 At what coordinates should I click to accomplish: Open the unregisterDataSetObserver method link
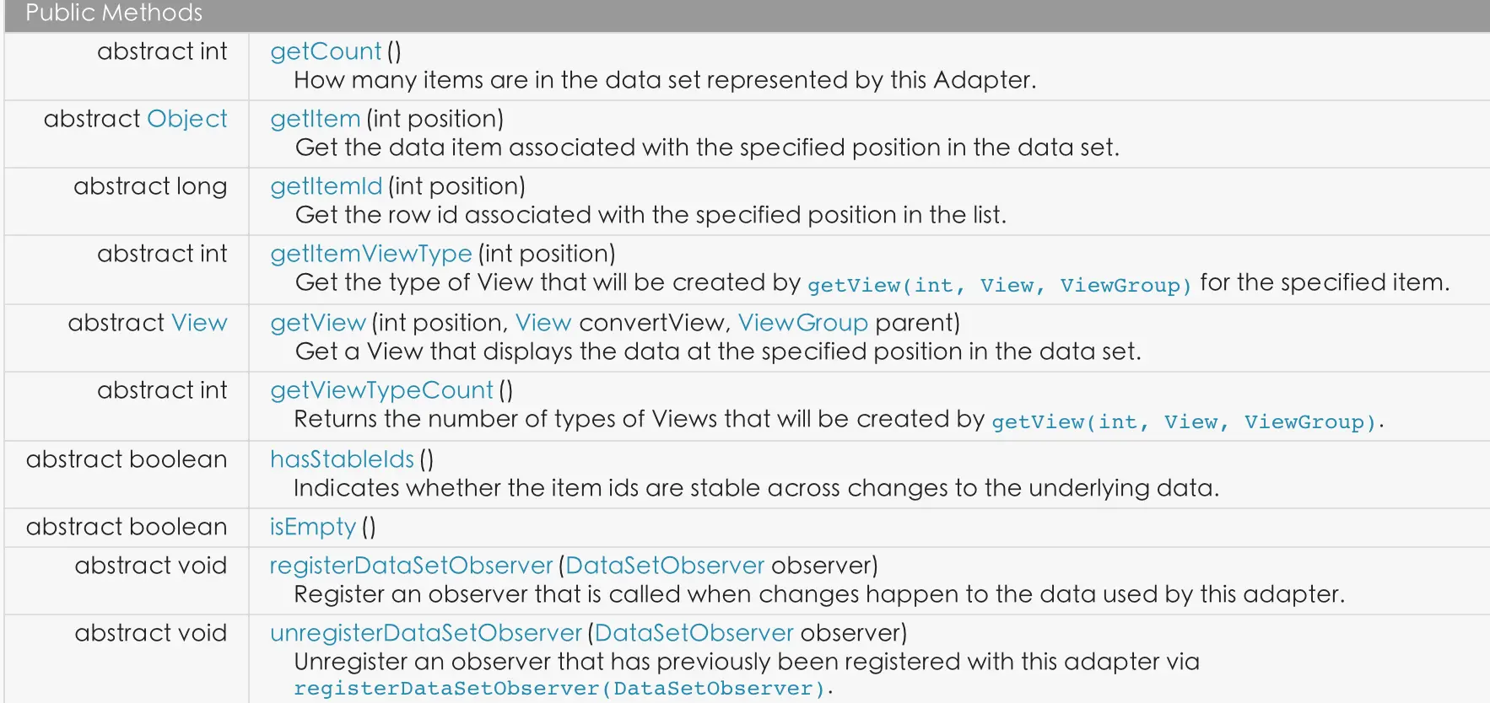(425, 633)
